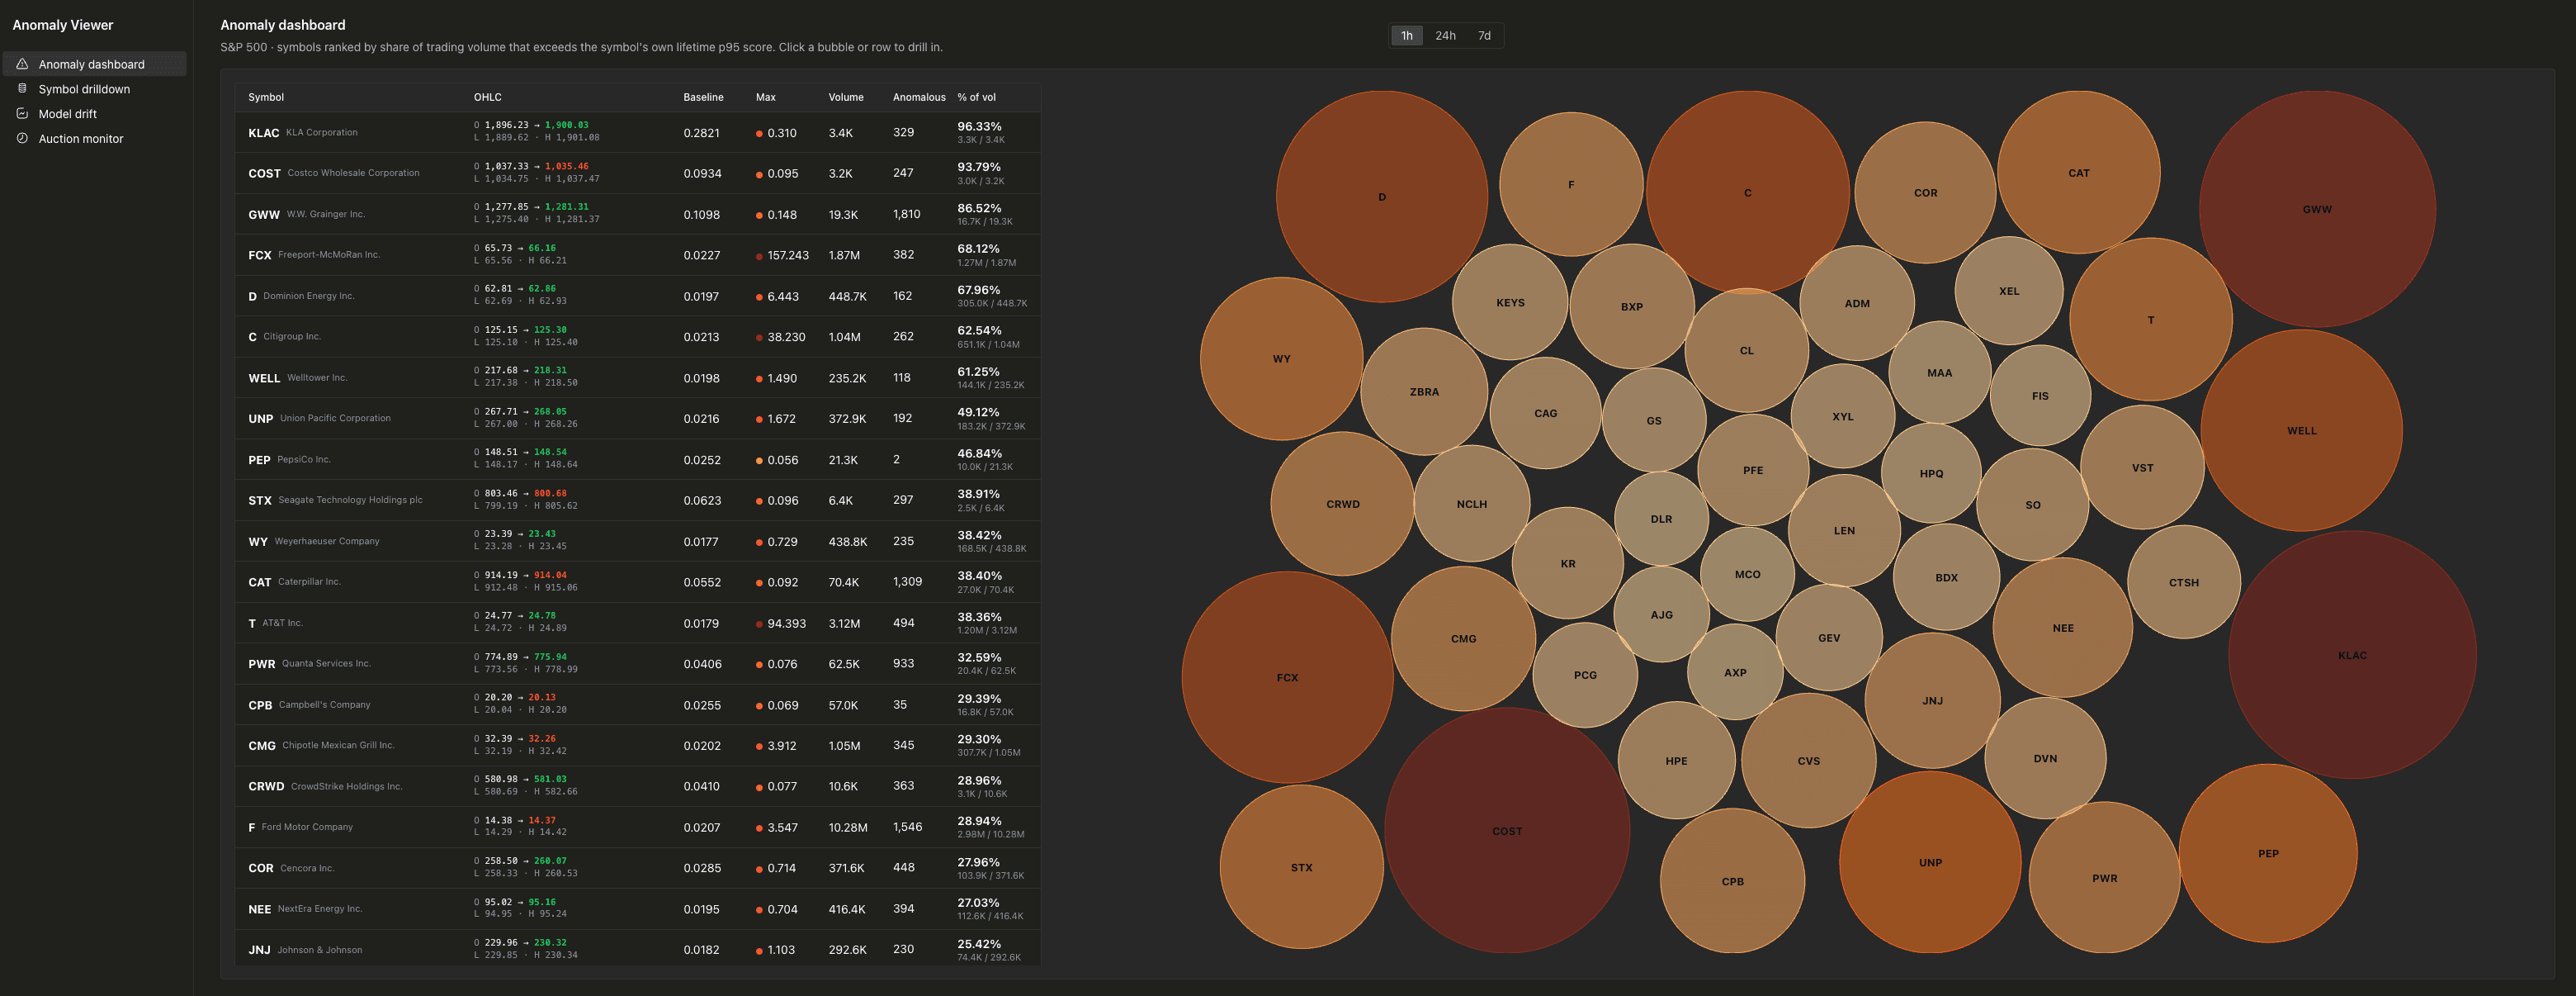Open the WELL bubble in chart
The height and width of the screenshot is (996, 2576).
click(2301, 430)
